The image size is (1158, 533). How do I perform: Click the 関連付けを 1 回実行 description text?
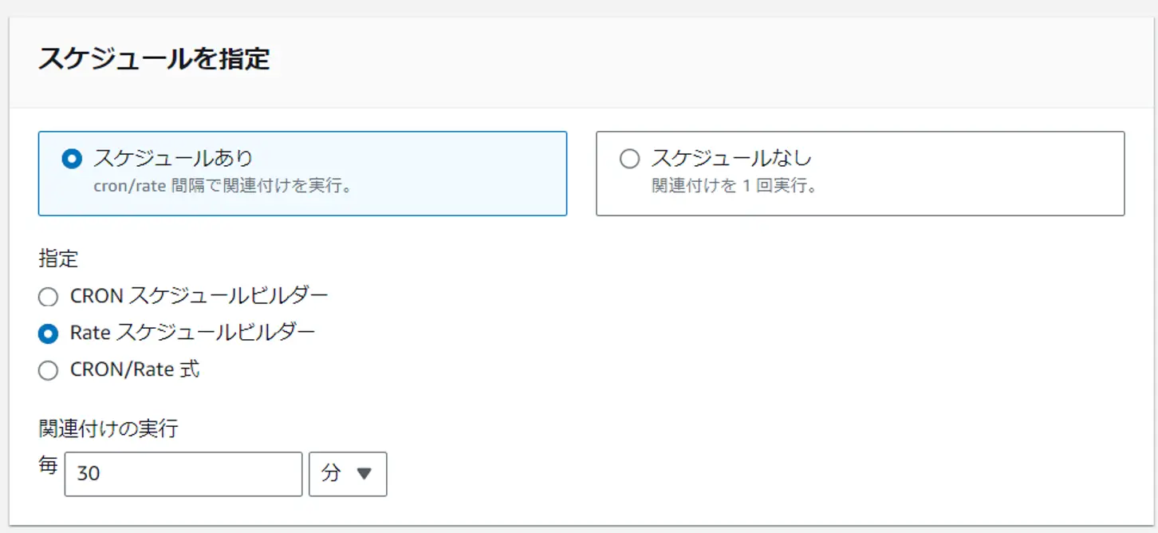pyautogui.click(x=735, y=187)
